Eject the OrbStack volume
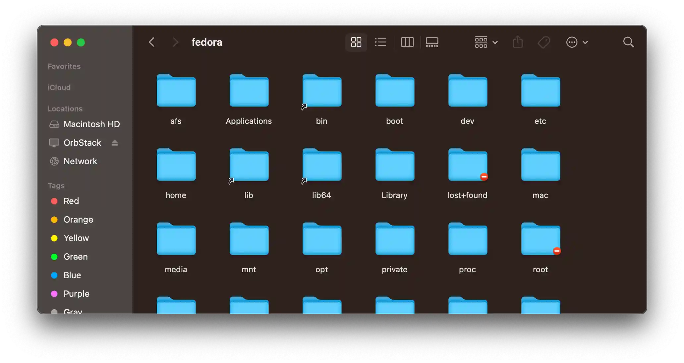 [x=115, y=142]
